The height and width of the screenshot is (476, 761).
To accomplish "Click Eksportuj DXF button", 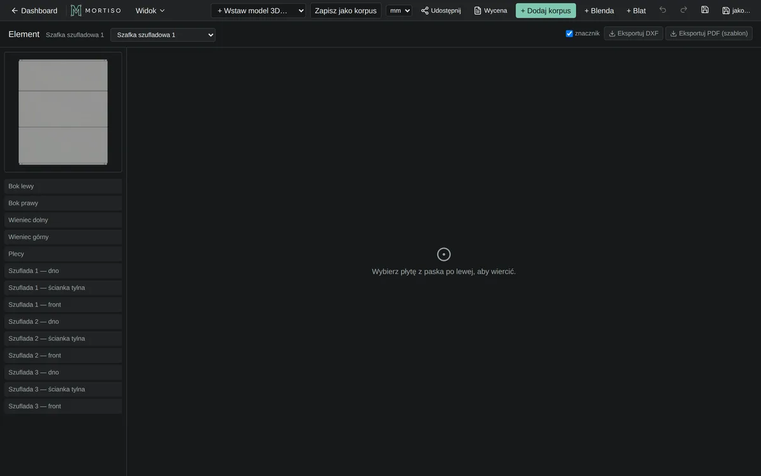I will pyautogui.click(x=634, y=34).
